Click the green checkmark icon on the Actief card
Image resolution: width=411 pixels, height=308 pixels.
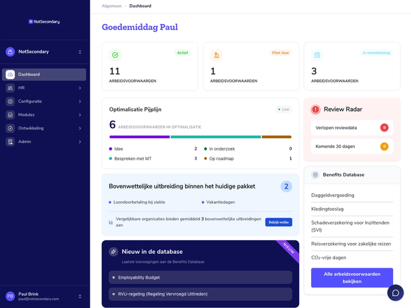(x=115, y=55)
